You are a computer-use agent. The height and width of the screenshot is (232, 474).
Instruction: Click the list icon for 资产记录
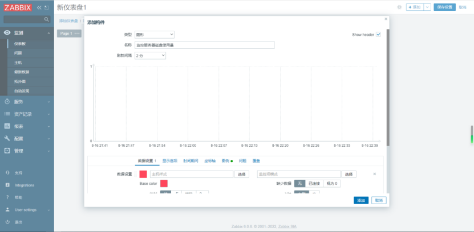7,114
